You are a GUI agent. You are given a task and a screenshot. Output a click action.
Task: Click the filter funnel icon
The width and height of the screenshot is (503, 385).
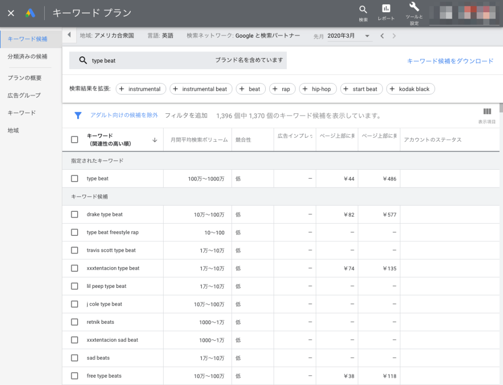(78, 116)
